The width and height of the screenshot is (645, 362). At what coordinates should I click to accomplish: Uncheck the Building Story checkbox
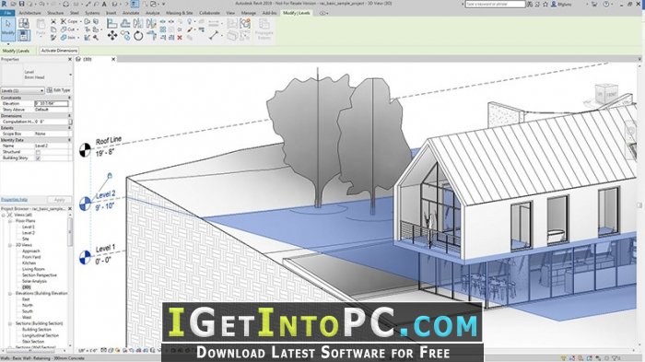[38, 158]
